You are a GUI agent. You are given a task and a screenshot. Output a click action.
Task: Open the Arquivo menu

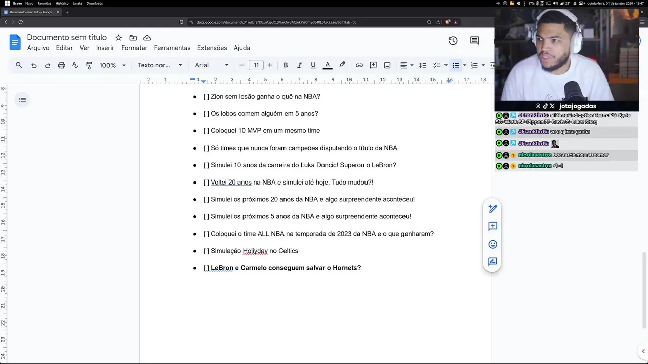coord(38,48)
